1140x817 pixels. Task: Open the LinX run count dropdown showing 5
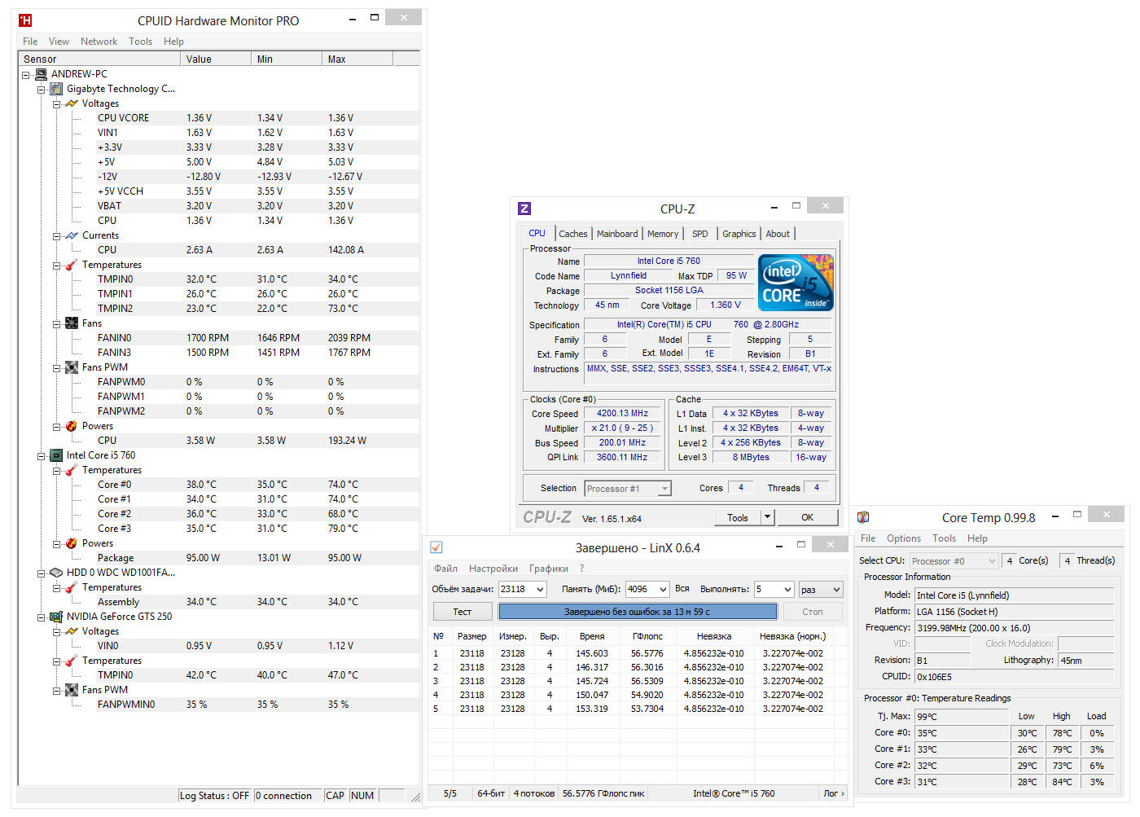click(787, 589)
